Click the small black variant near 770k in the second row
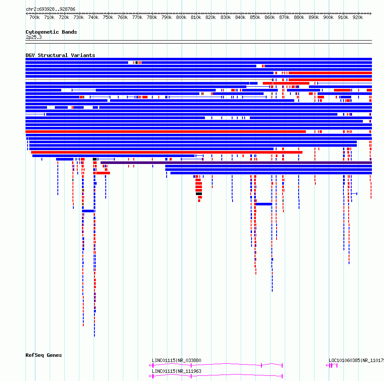The height and width of the screenshot is (381, 384). pyautogui.click(x=136, y=63)
